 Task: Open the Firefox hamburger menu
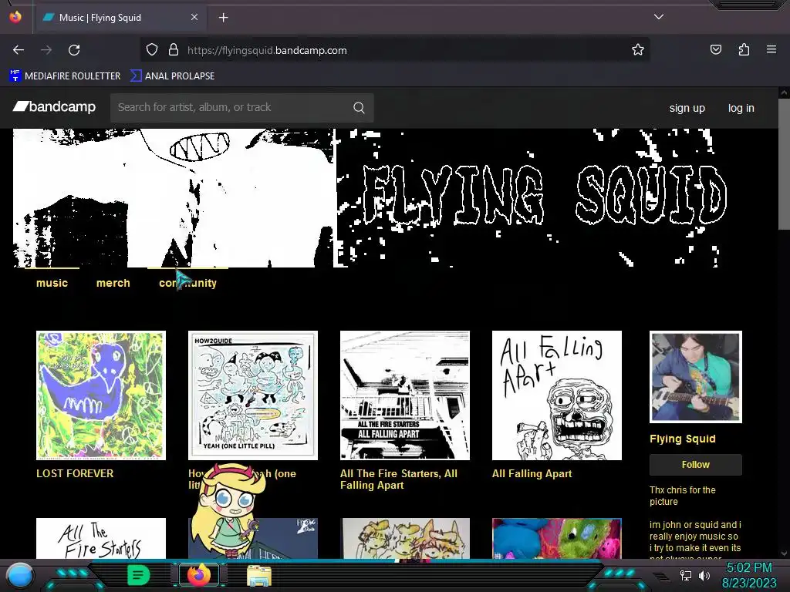(x=771, y=50)
